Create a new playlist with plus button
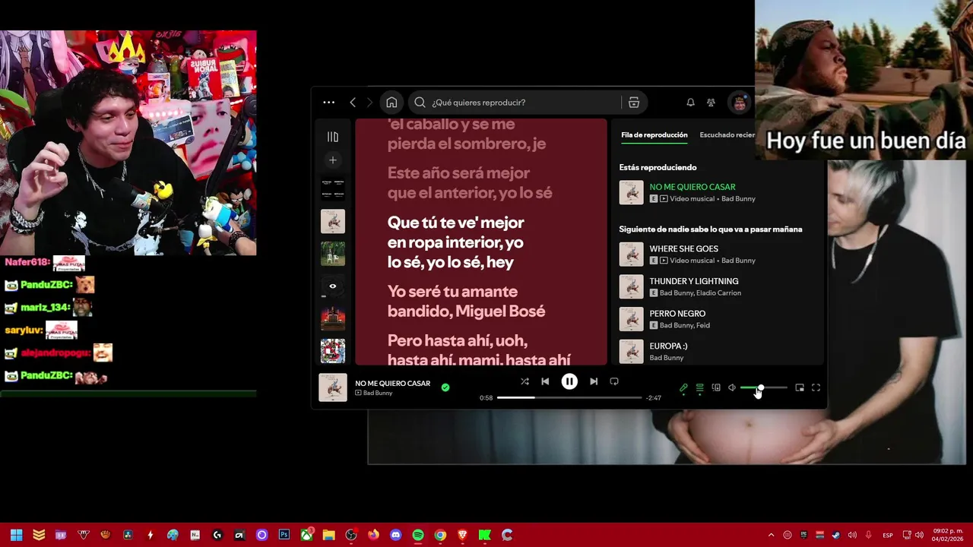The height and width of the screenshot is (547, 973). click(332, 160)
